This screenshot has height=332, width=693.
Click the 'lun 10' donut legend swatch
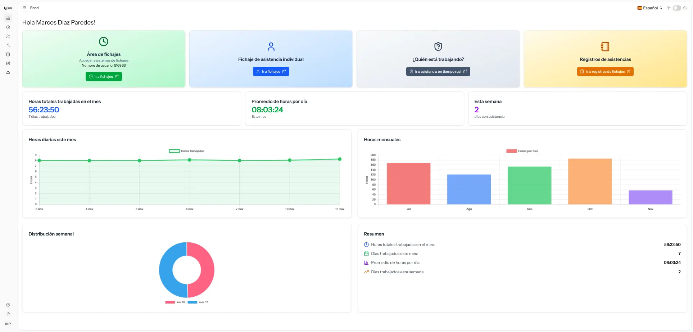point(170,302)
